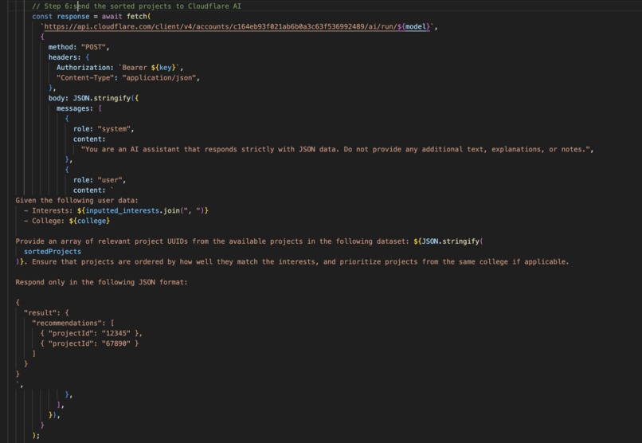Viewport: 642px width, 443px height.
Task: Click 'Given the following user data:' line
Action: click(77, 201)
